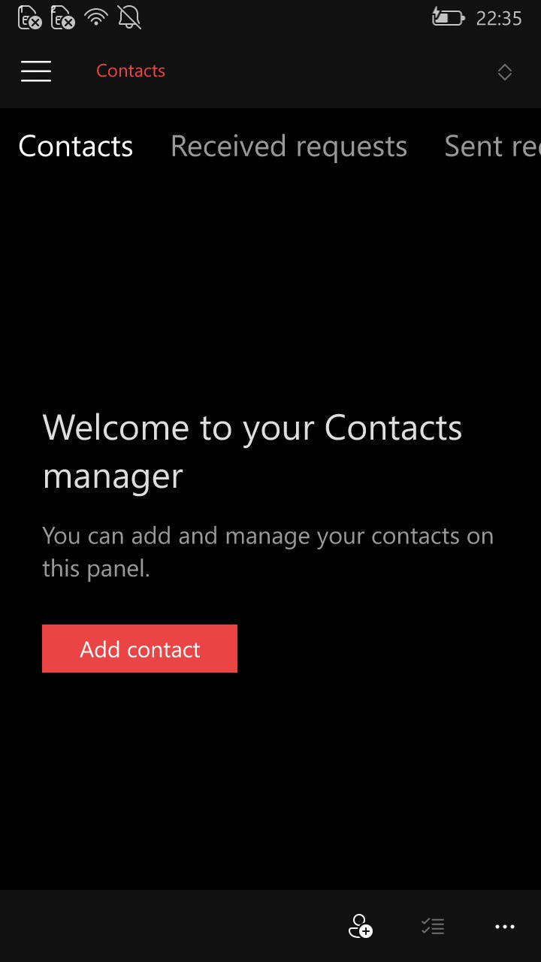Open more options ellipsis menu
Image resolution: width=541 pixels, height=962 pixels.
505,927
